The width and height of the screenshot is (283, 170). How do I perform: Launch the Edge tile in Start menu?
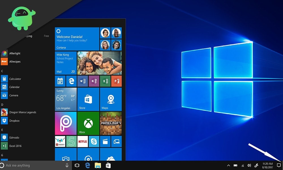71,81
